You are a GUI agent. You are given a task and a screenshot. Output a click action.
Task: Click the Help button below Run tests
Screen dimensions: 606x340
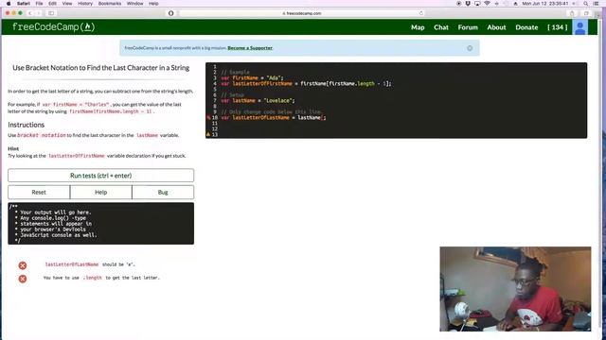pyautogui.click(x=101, y=192)
